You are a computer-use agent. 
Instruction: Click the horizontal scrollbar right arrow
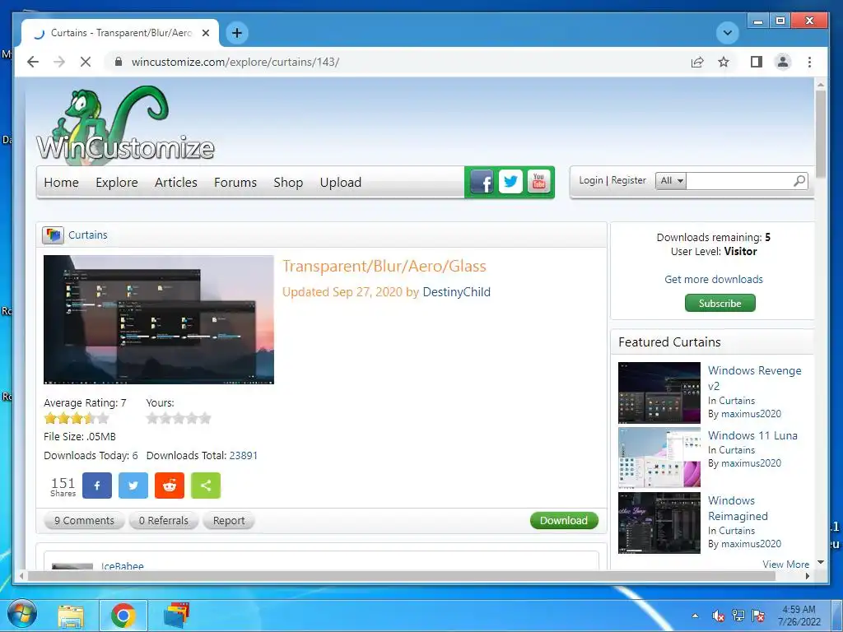pyautogui.click(x=808, y=576)
